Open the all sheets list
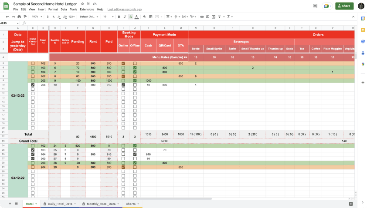 (17, 204)
